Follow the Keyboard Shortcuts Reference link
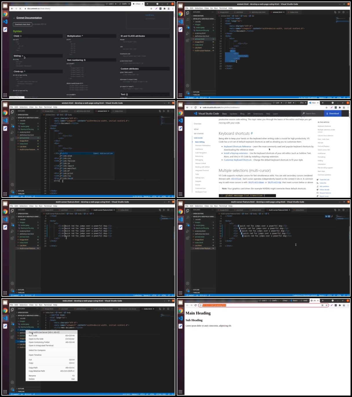 (x=238, y=147)
